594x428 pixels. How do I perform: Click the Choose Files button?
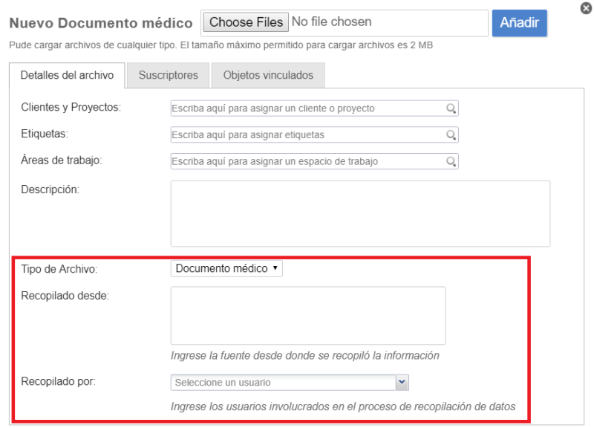point(246,22)
